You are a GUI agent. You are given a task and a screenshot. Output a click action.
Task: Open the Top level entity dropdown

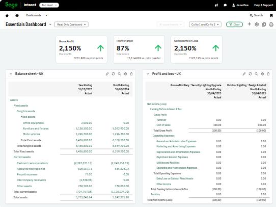tap(49, 5)
